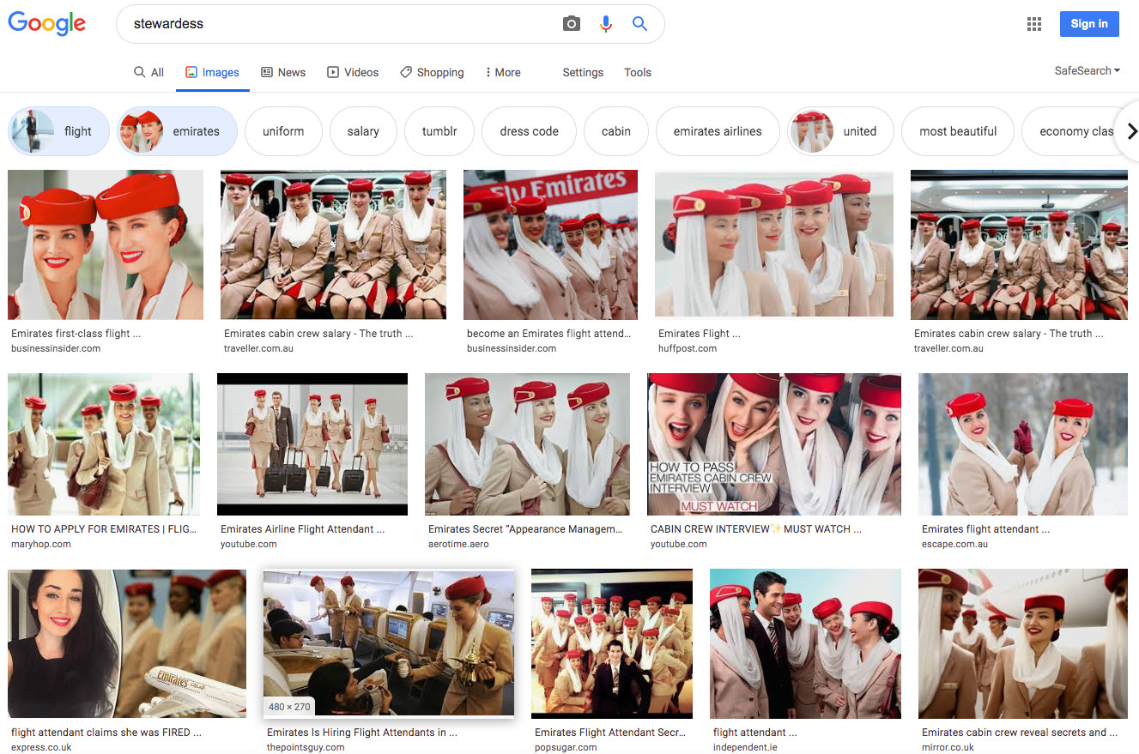This screenshot has height=754, width=1139.
Task: Toggle the 'flight' filter chip
Action: [x=59, y=131]
